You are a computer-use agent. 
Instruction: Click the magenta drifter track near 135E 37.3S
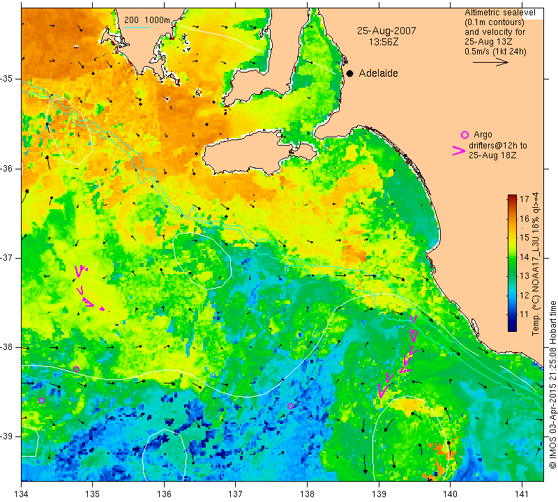(x=89, y=288)
